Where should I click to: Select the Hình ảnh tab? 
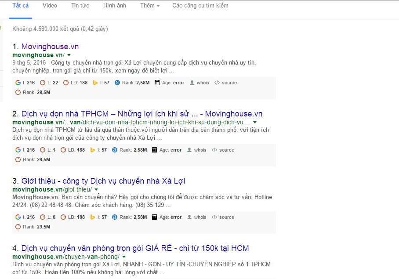click(115, 6)
